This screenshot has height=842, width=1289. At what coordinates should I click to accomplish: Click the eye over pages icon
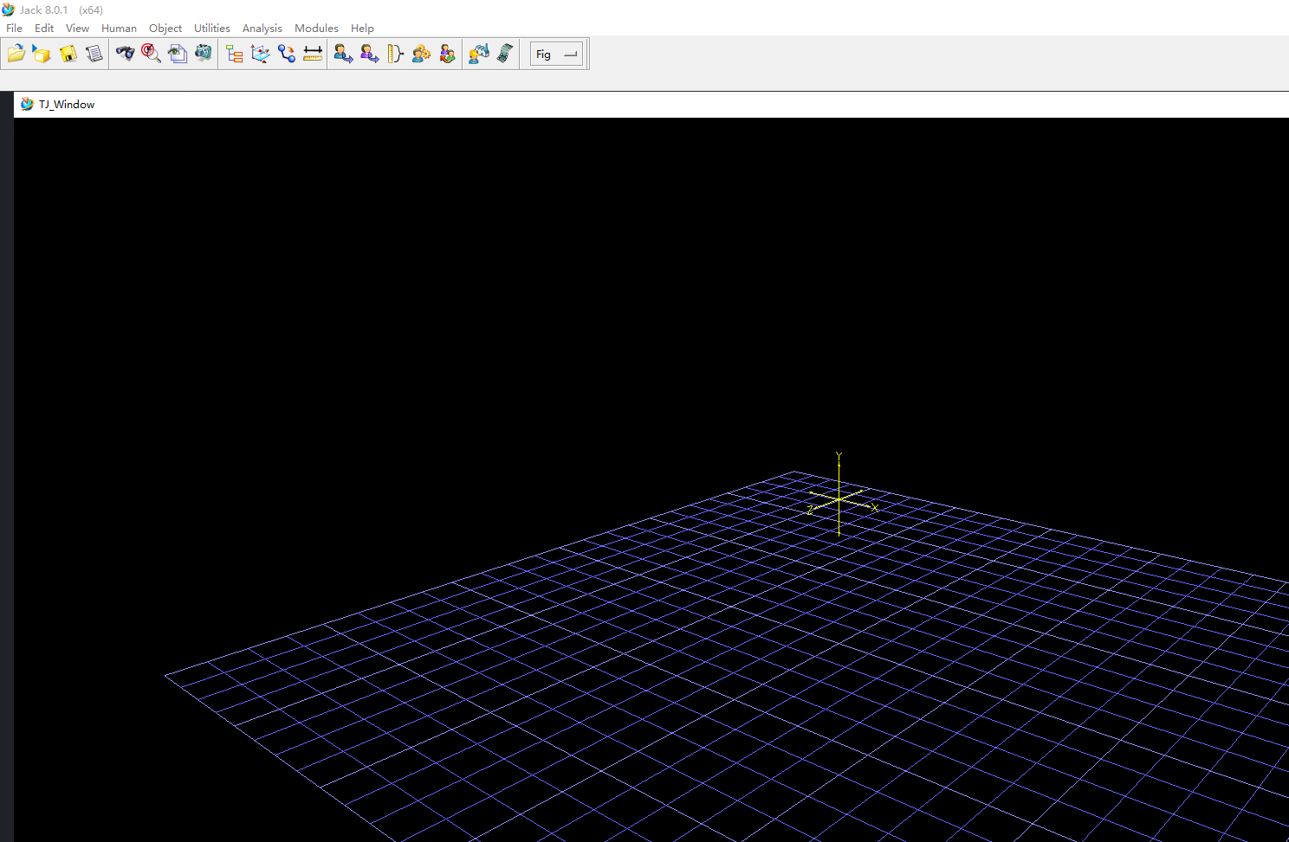point(178,54)
